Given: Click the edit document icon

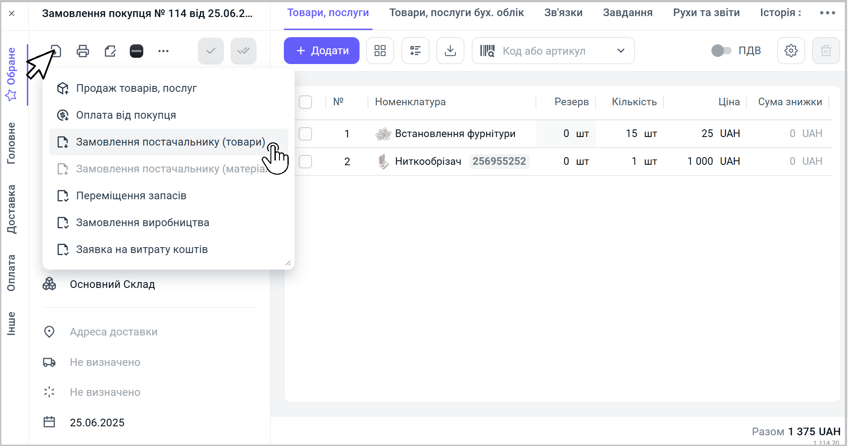Looking at the screenshot, I should pos(110,51).
